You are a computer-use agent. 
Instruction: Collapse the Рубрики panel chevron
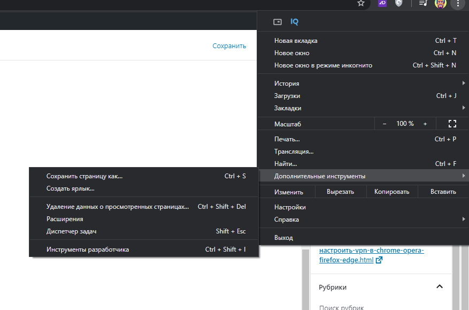coord(440,286)
